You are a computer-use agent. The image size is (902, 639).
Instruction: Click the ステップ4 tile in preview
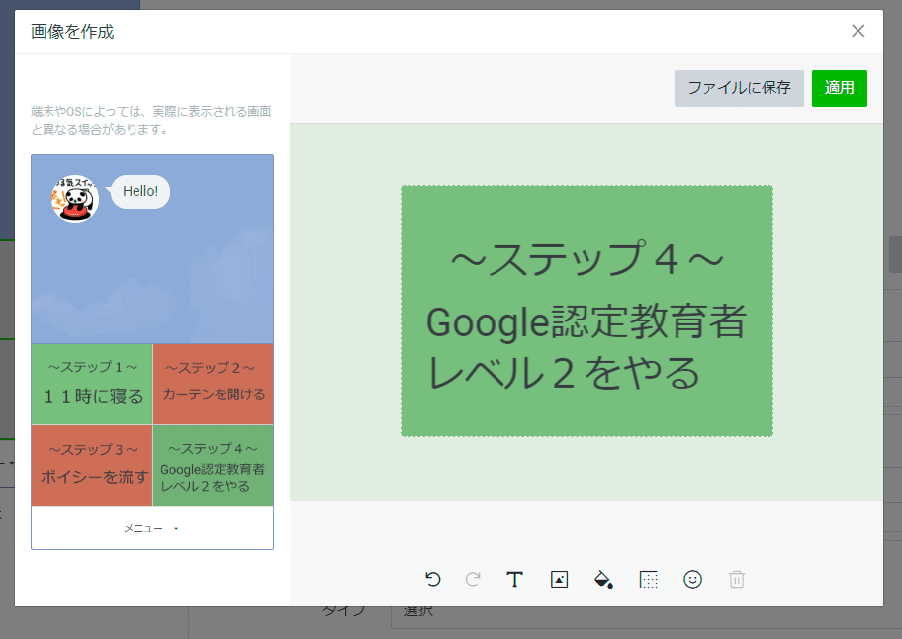pyautogui.click(x=214, y=466)
